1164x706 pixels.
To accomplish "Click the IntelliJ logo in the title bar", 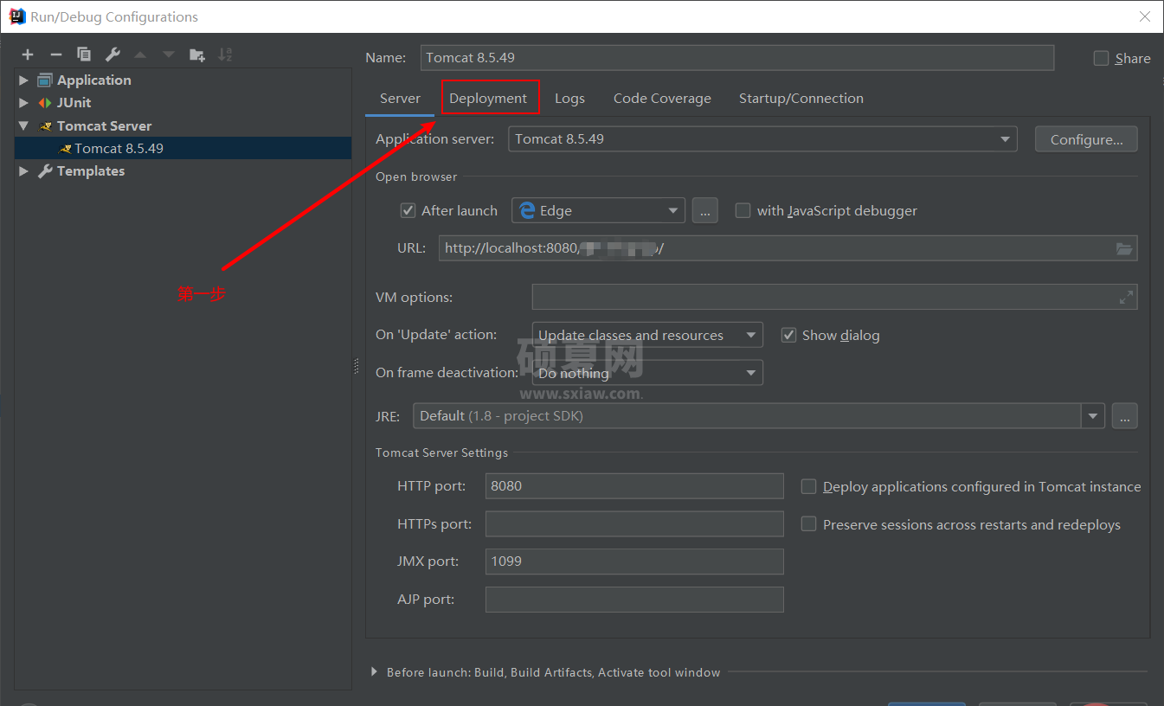I will (x=16, y=16).
